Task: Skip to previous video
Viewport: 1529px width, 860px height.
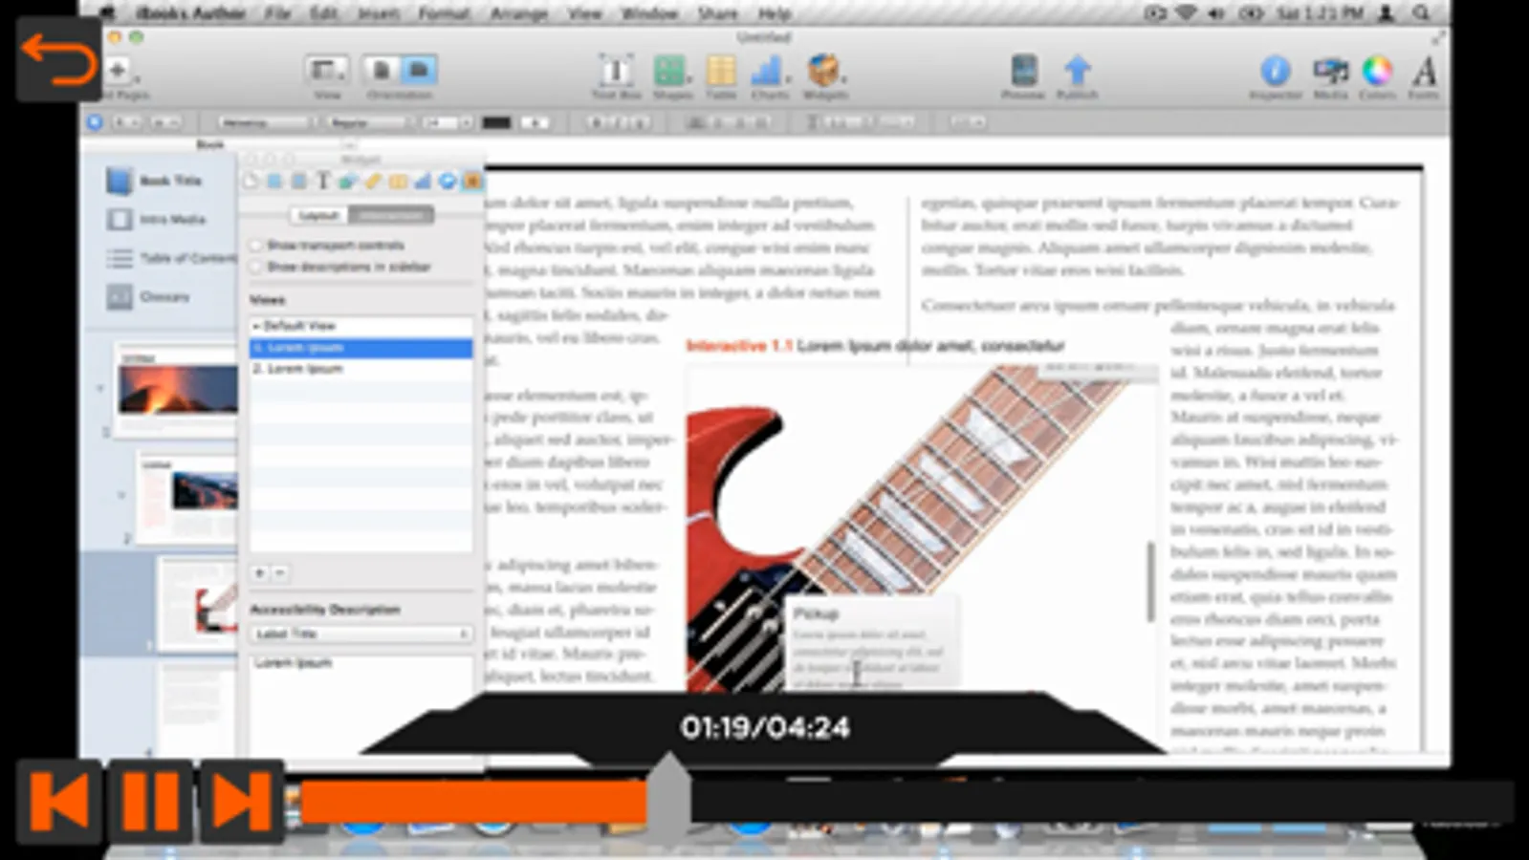Action: (x=59, y=801)
